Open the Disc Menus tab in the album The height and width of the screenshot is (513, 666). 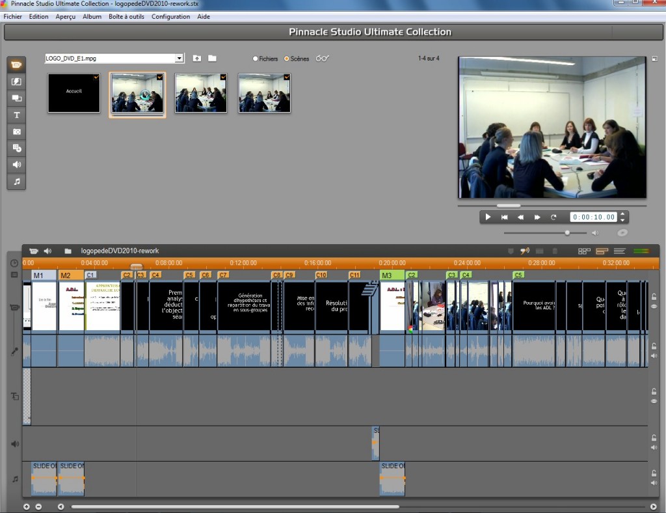[x=16, y=148]
